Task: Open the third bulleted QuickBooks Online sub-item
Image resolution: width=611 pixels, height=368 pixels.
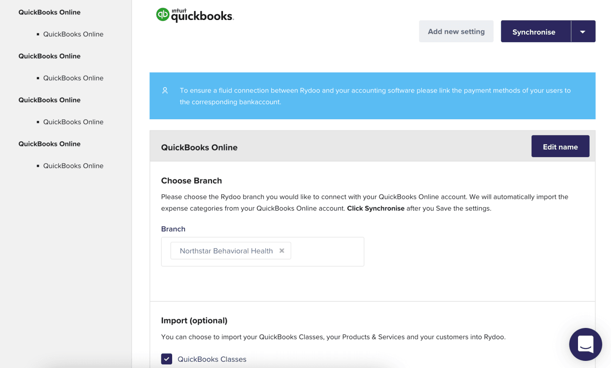Action: 73,122
